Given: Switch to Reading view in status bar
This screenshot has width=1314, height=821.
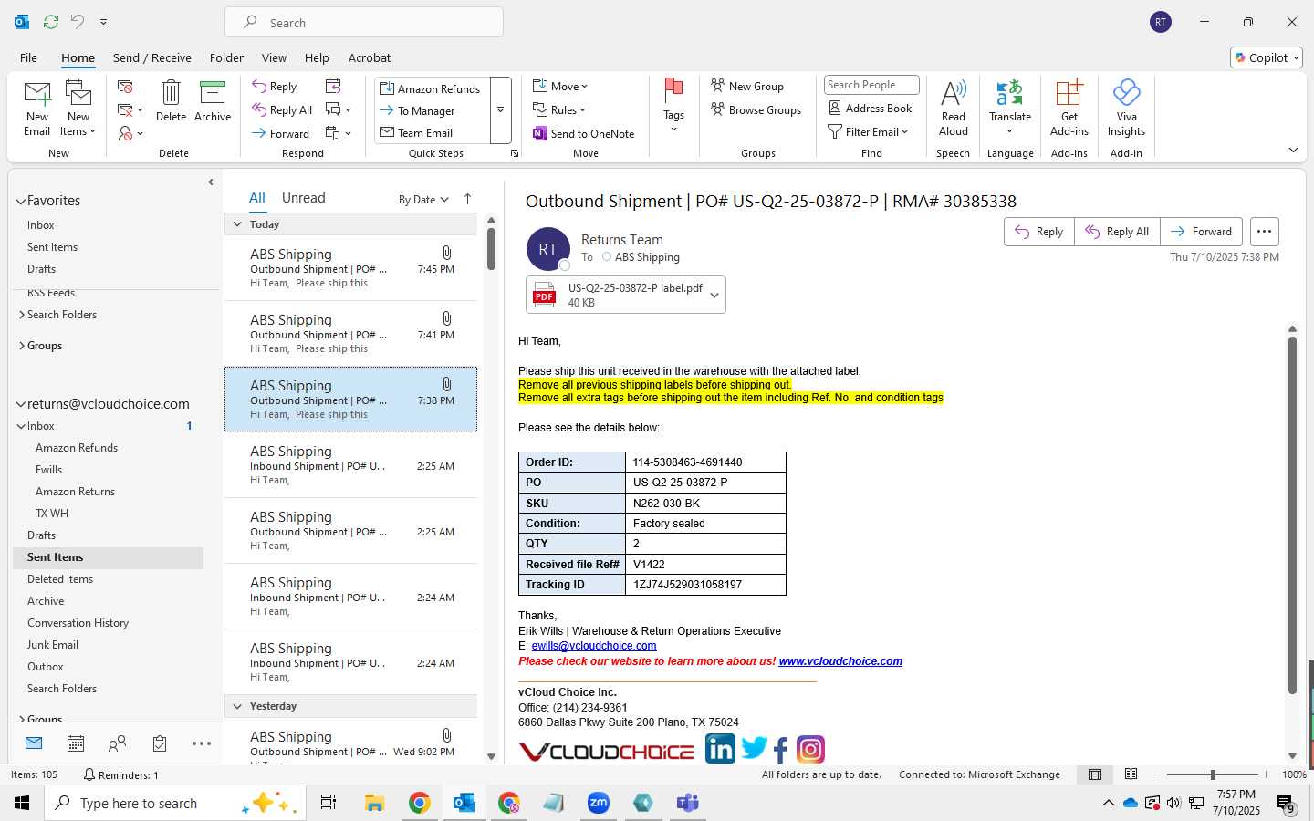Looking at the screenshot, I should coord(1131,774).
